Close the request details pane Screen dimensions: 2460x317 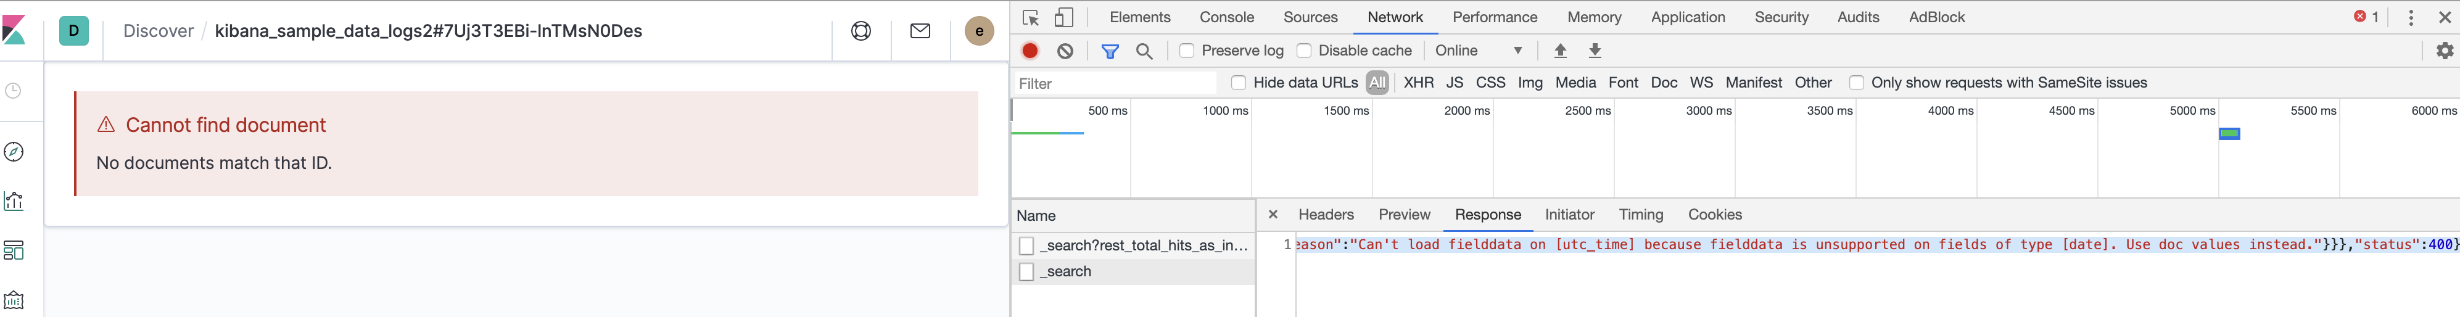coord(1272,215)
